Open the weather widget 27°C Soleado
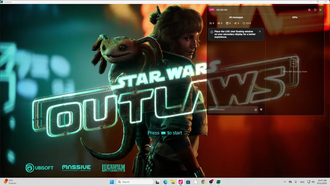 pyautogui.click(x=10, y=182)
